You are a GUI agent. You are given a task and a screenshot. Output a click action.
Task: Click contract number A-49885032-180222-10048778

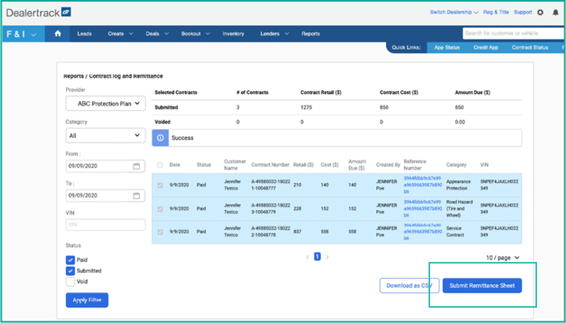click(270, 231)
